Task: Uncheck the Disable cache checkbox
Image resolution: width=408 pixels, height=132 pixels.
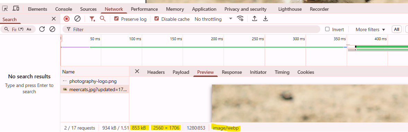Action: tap(157, 19)
